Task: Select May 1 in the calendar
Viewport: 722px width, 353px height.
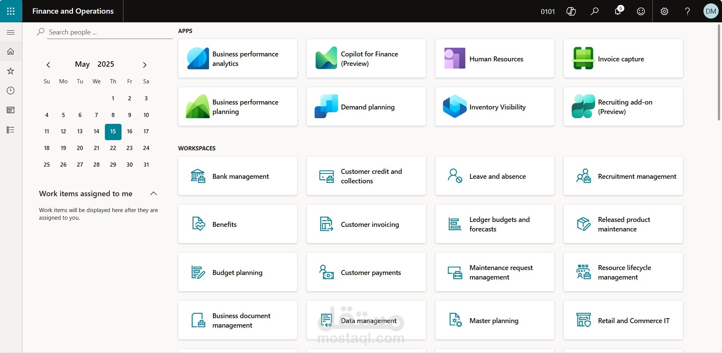Action: (x=113, y=98)
